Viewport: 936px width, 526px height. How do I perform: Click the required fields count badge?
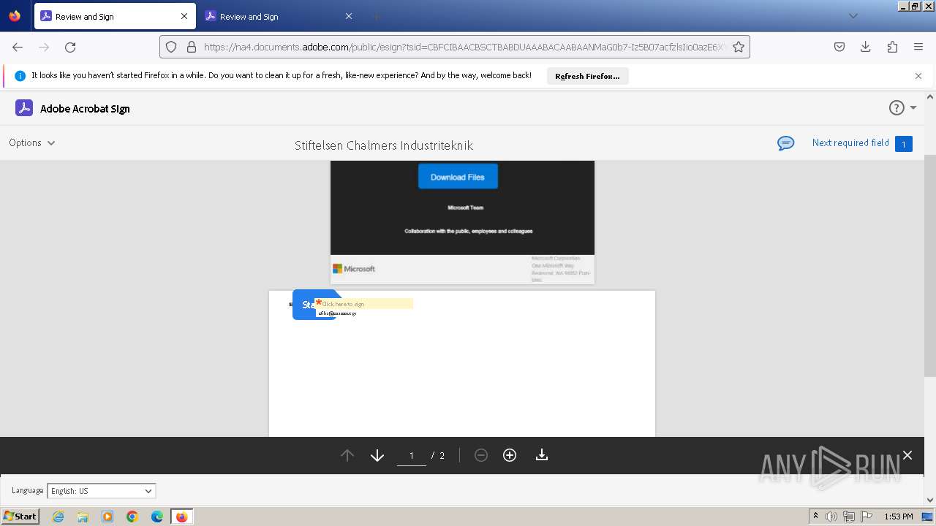[x=904, y=144]
